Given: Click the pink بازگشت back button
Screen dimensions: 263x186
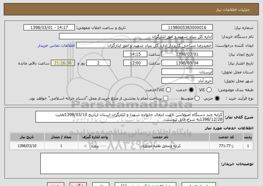Looking at the screenshot, I should [78, 185].
